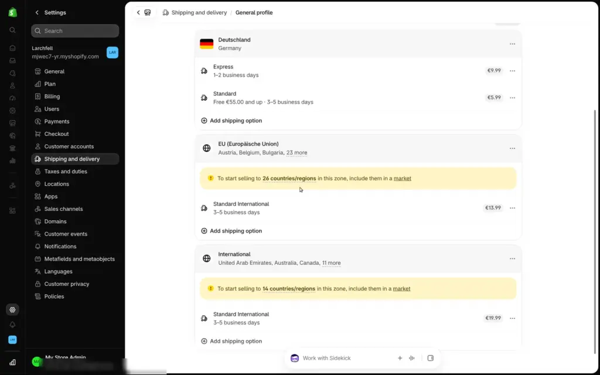Click market link in 14 countries warning
The width and height of the screenshot is (600, 375).
(x=401, y=288)
